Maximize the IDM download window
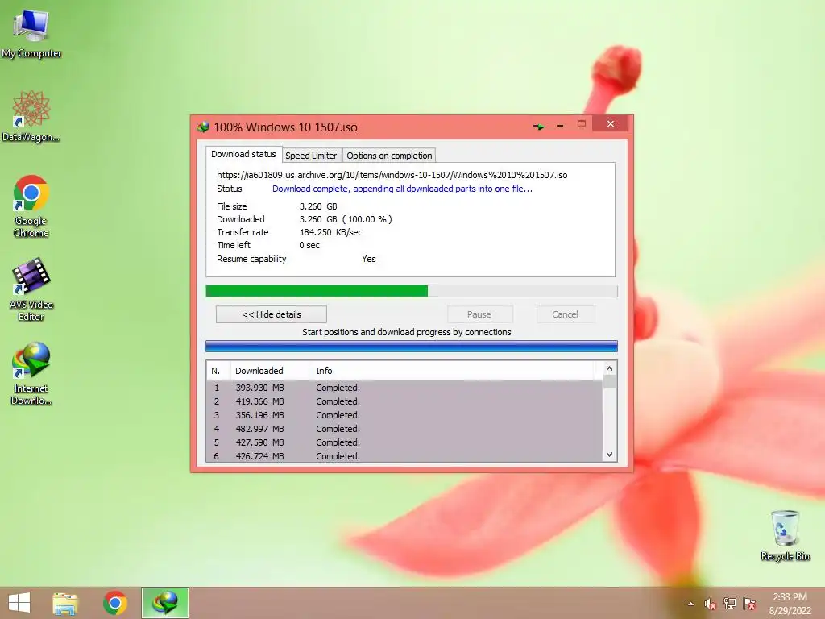The image size is (825, 619). pyautogui.click(x=582, y=123)
